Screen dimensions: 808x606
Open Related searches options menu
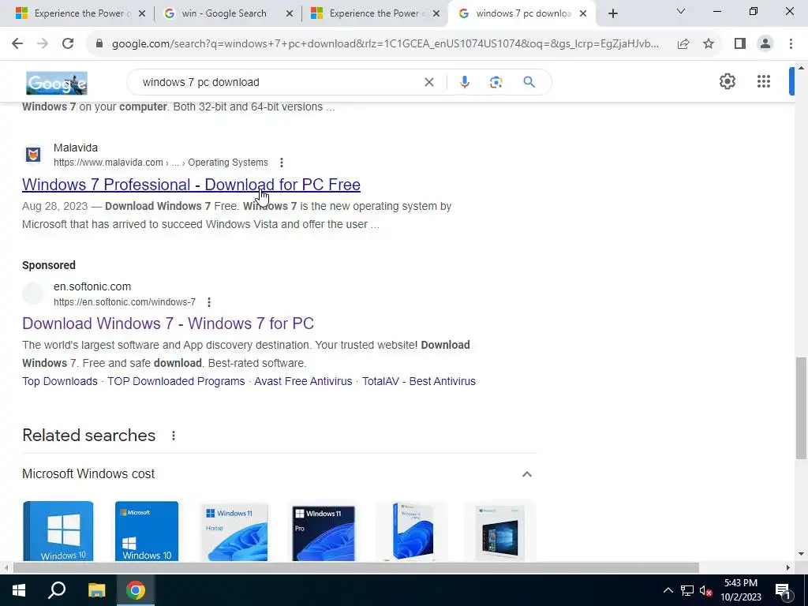tap(174, 436)
